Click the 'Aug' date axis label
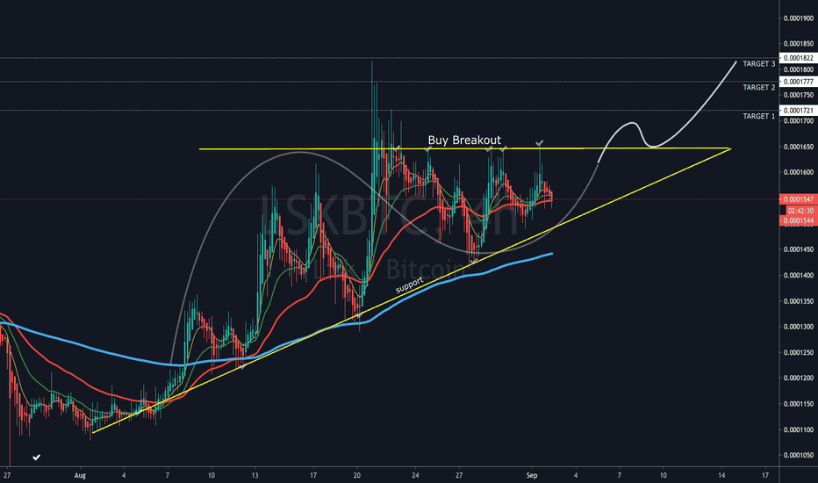This screenshot has height=483, width=818. coord(80,476)
